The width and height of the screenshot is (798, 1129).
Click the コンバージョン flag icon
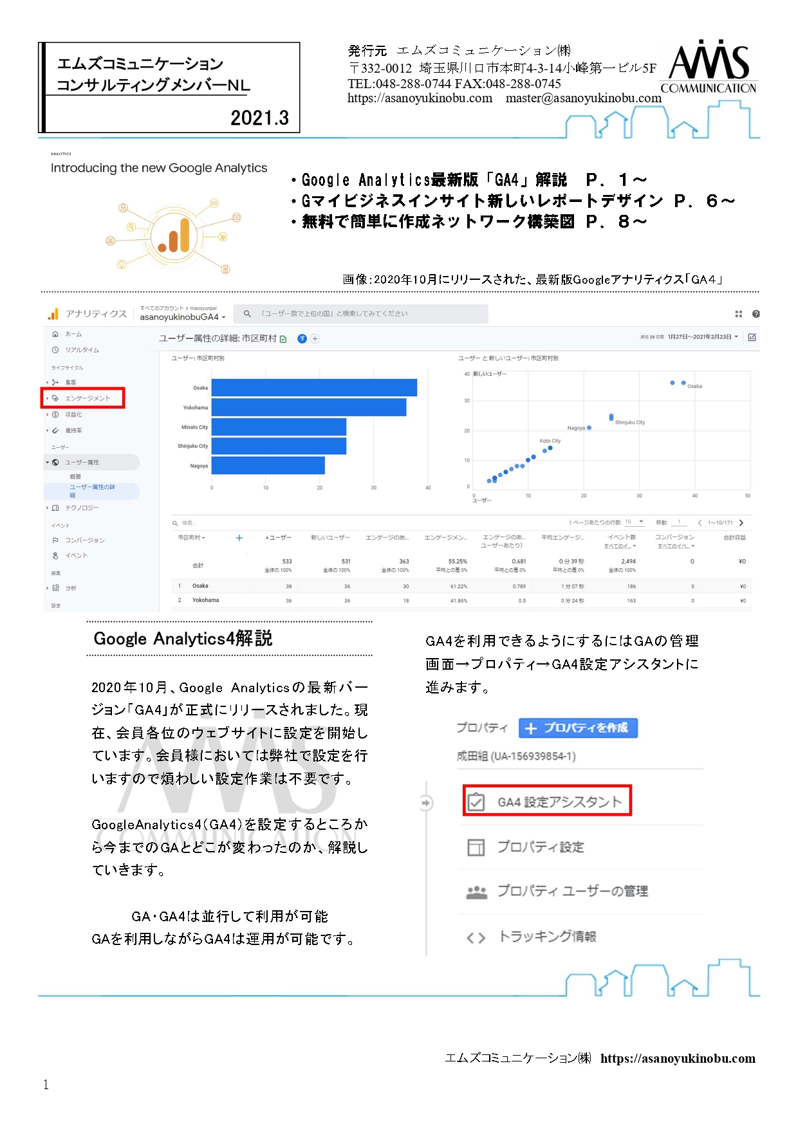tap(55, 540)
